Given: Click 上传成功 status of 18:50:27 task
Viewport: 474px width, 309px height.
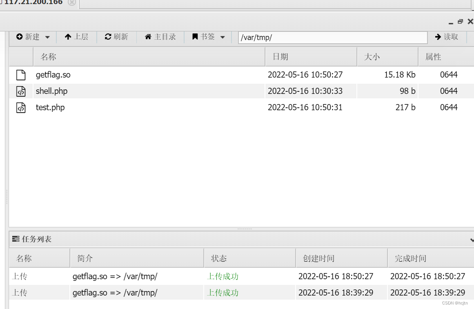Looking at the screenshot, I should [223, 276].
